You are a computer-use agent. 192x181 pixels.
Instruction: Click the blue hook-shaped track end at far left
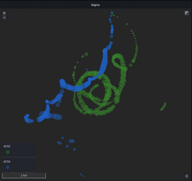27,118
